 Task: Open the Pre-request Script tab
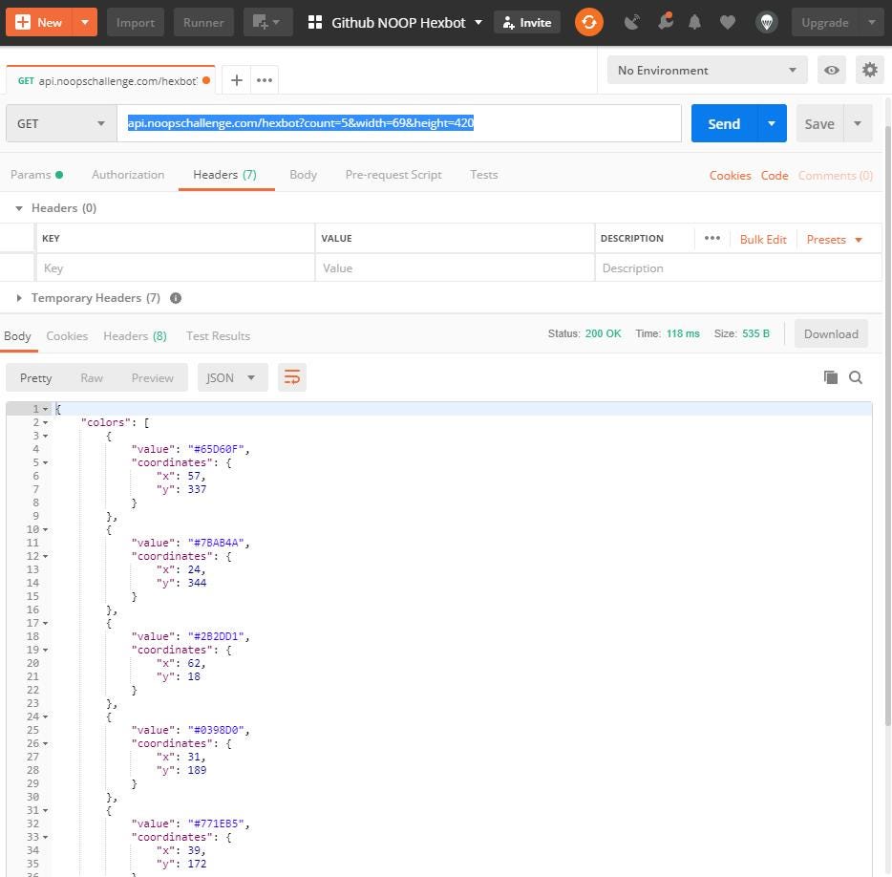393,175
